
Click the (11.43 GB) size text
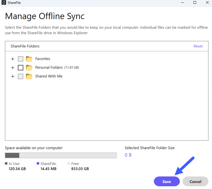71,68
